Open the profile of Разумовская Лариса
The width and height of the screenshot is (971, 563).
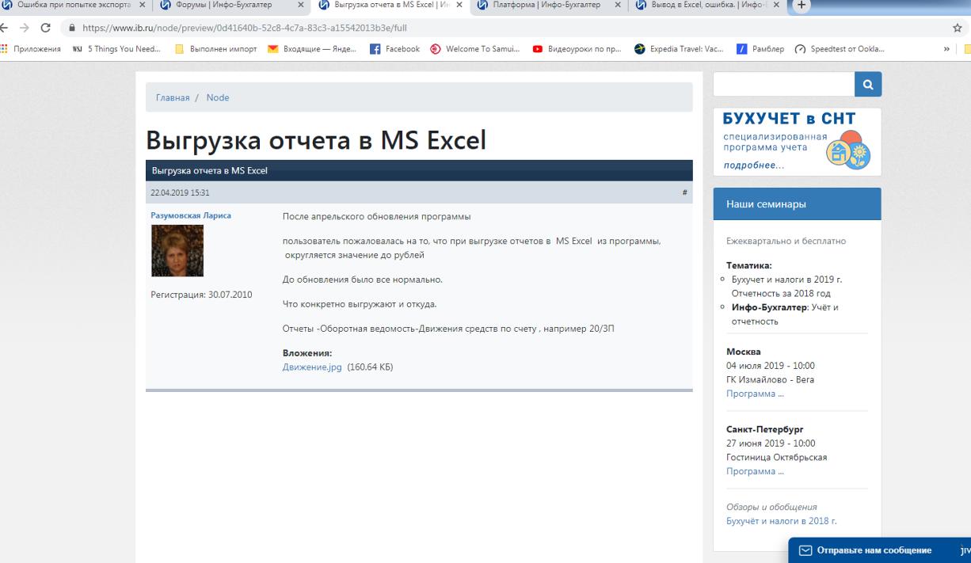point(191,215)
